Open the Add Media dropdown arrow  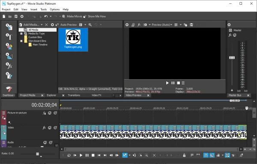coord(42,25)
